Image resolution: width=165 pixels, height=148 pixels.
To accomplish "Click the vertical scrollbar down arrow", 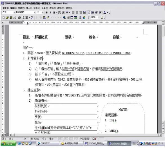I will click(163, 122).
